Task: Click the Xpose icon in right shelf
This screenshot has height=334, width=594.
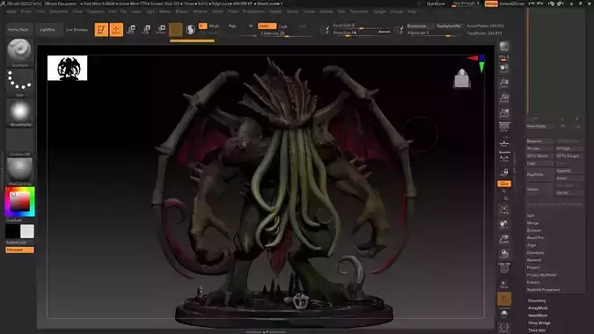Action: [x=503, y=328]
